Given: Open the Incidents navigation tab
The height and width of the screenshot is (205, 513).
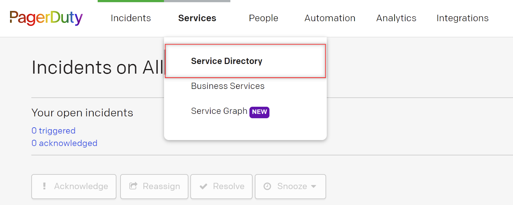Looking at the screenshot, I should 130,18.
